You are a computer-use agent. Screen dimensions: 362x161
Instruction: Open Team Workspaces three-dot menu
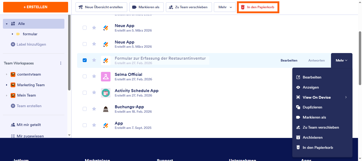click(61, 63)
